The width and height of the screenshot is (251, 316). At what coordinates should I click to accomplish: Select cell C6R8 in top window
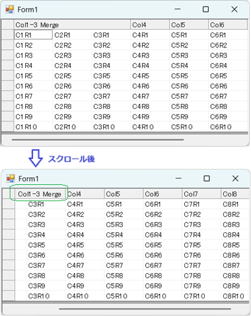point(228,106)
